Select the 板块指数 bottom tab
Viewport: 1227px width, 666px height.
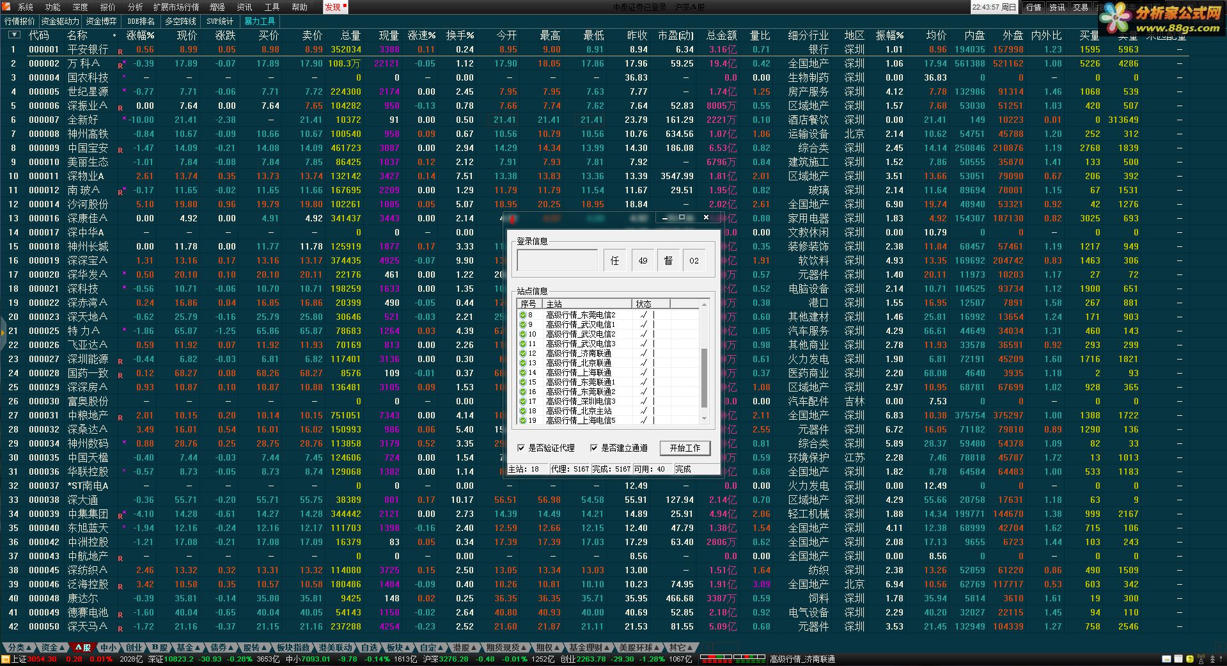pyautogui.click(x=293, y=647)
